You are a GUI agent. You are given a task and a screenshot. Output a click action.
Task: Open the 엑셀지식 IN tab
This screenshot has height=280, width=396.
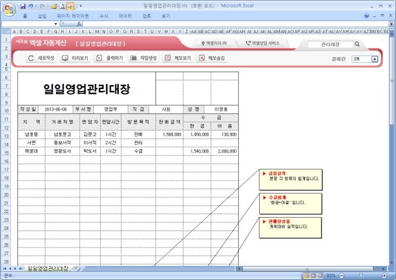pos(214,44)
